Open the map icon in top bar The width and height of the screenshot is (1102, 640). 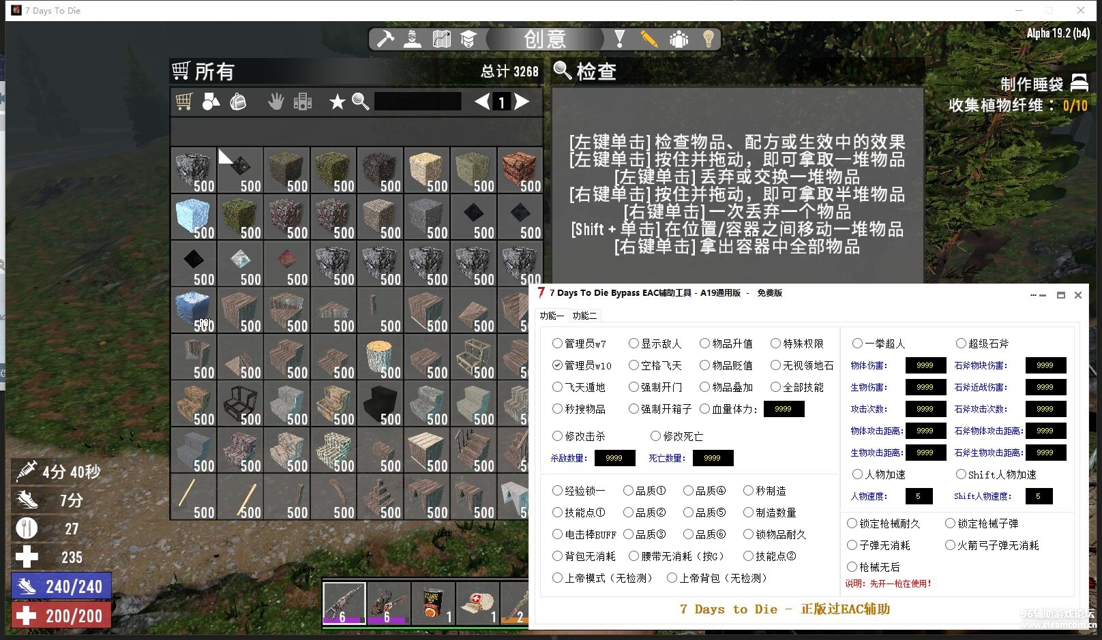point(441,39)
